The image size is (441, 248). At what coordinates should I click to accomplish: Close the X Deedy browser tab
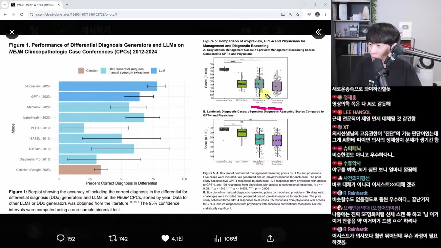59,5
